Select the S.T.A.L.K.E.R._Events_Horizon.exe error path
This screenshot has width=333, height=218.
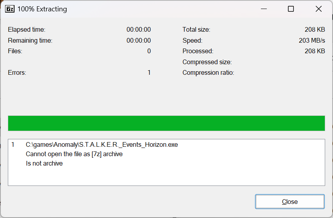click(x=102, y=145)
